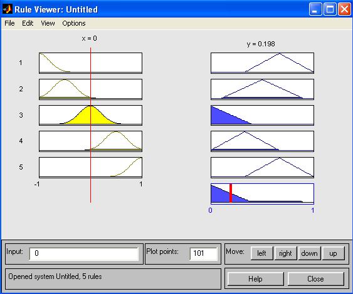
Task: Select rule number 3 label
Action: coord(21,115)
